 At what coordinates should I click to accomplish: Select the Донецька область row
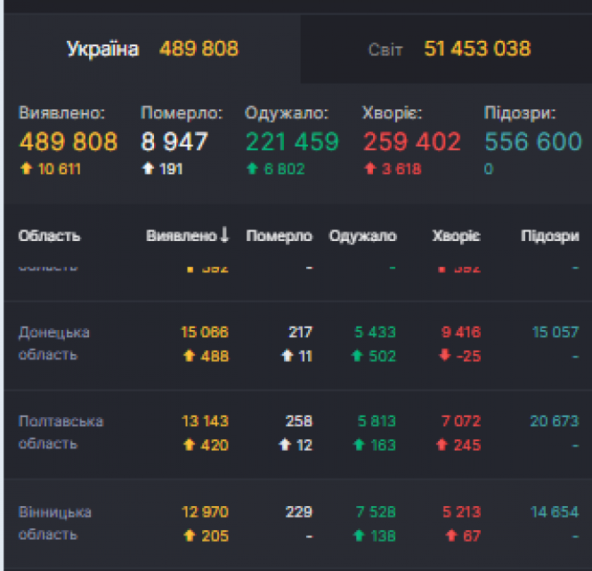tap(54, 343)
